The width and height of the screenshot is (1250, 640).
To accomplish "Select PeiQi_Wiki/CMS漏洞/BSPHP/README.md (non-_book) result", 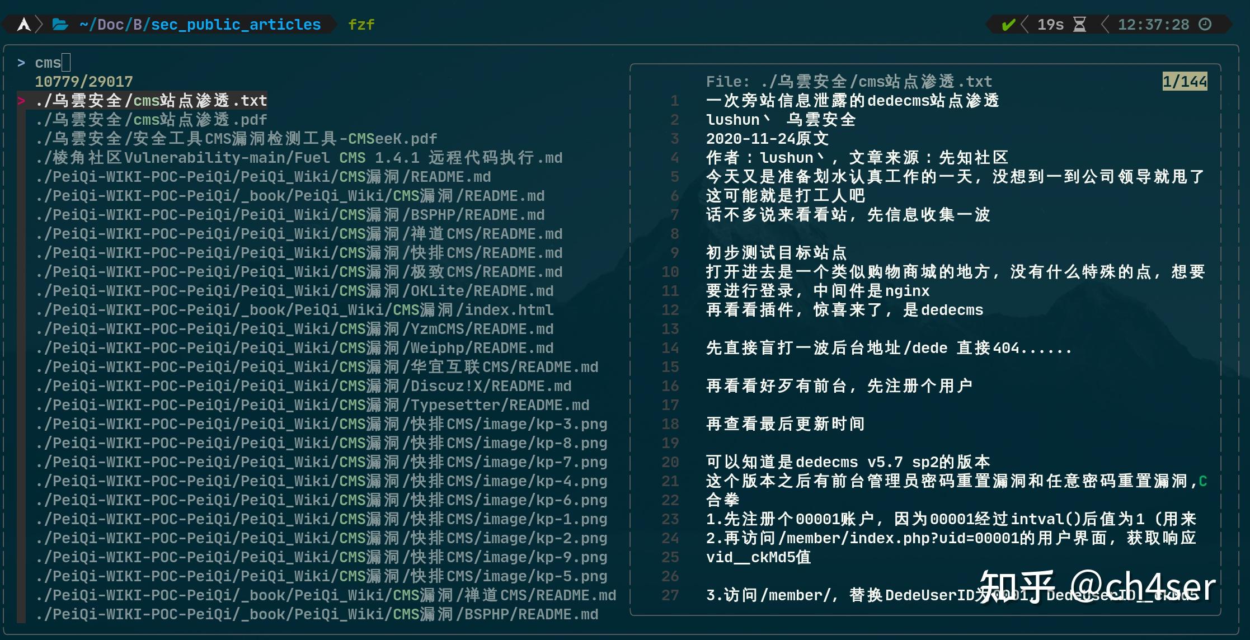I will tap(290, 215).
